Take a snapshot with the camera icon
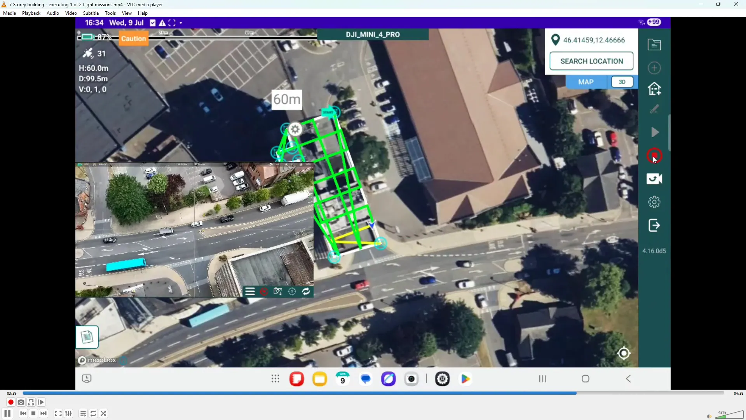Screen dimensions: 746x420 (21, 402)
